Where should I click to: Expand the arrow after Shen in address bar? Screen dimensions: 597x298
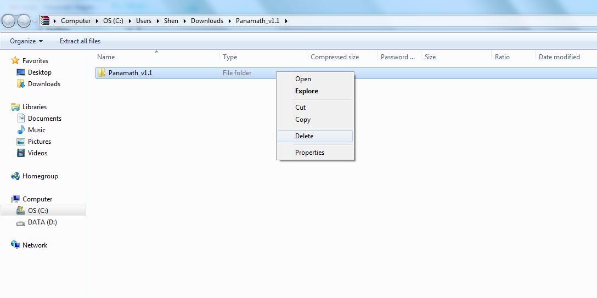pos(185,21)
